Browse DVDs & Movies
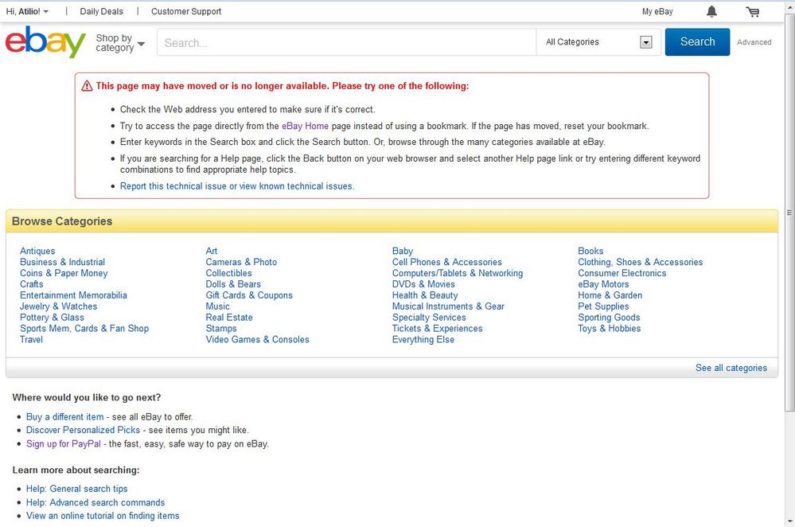This screenshot has width=795, height=527. pos(423,284)
